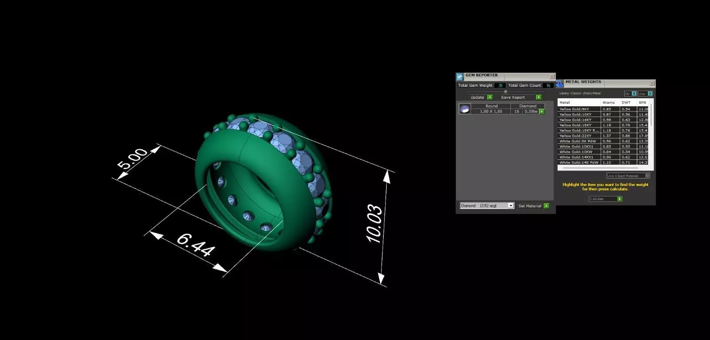Screen dimensions: 710x340
Task: Select the Yellow Gold:22KY row
Action: (603, 135)
